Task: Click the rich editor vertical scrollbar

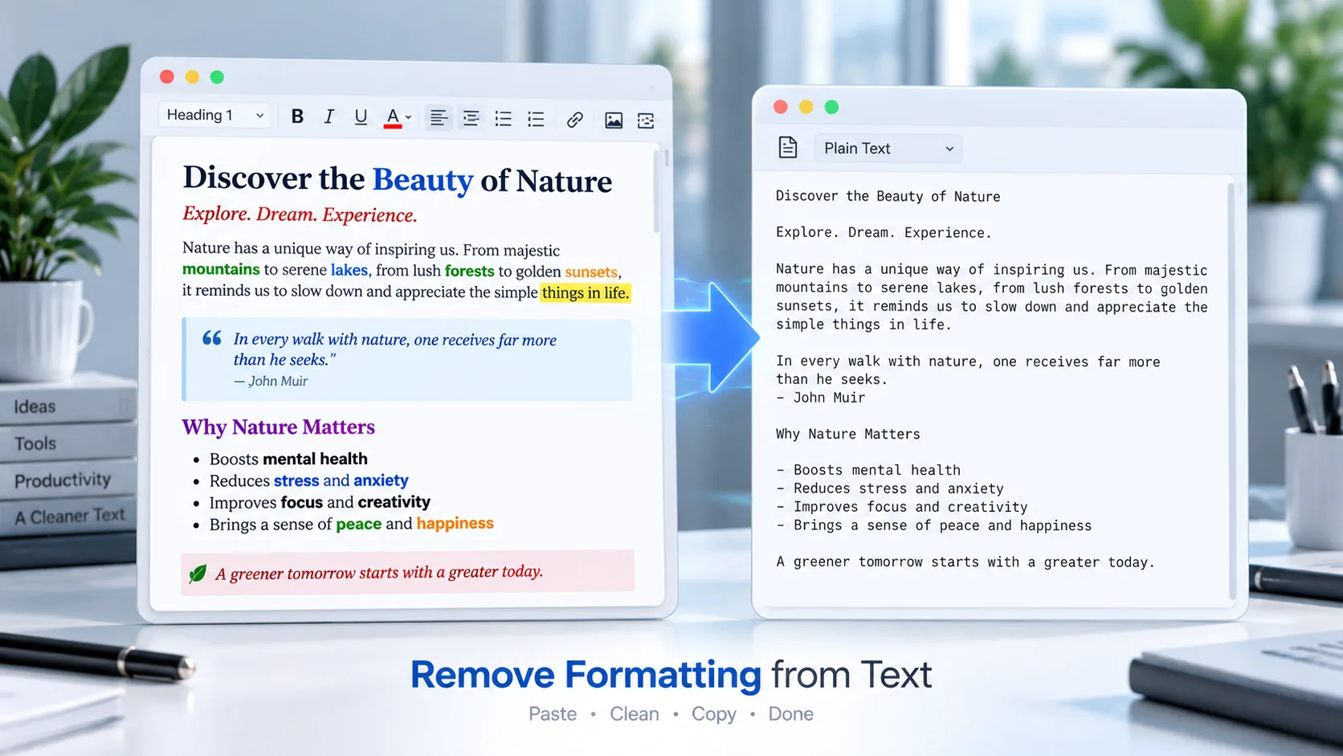Action: (x=656, y=190)
